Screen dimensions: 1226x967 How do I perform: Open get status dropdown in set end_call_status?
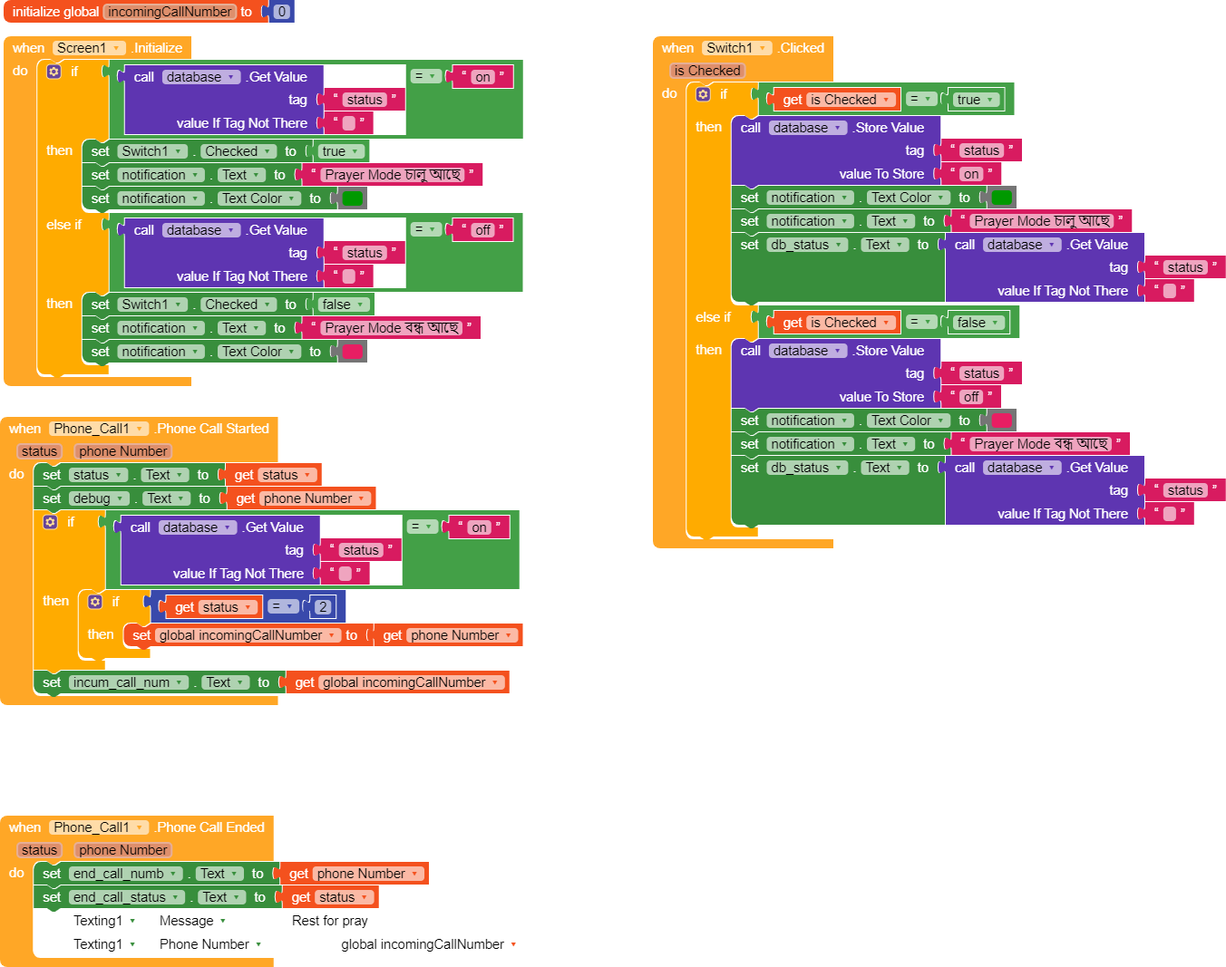pyautogui.click(x=345, y=897)
